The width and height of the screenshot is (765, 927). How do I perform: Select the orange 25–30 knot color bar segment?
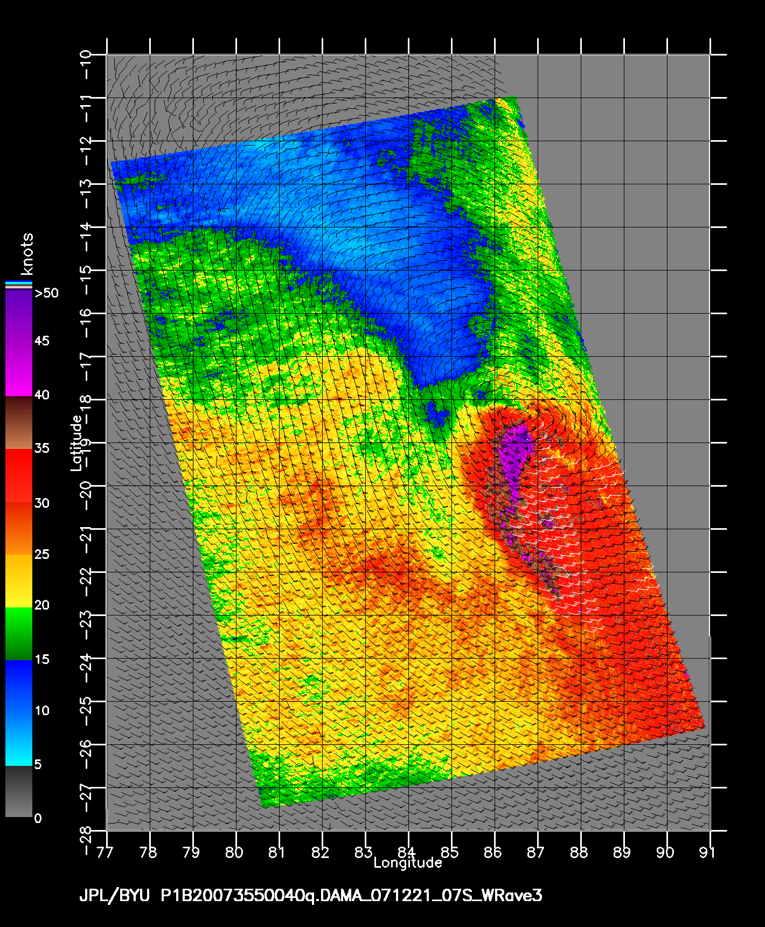[x=19, y=528]
